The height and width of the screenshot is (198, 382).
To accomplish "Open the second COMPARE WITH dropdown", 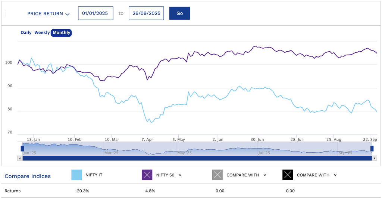I will click(x=335, y=175).
